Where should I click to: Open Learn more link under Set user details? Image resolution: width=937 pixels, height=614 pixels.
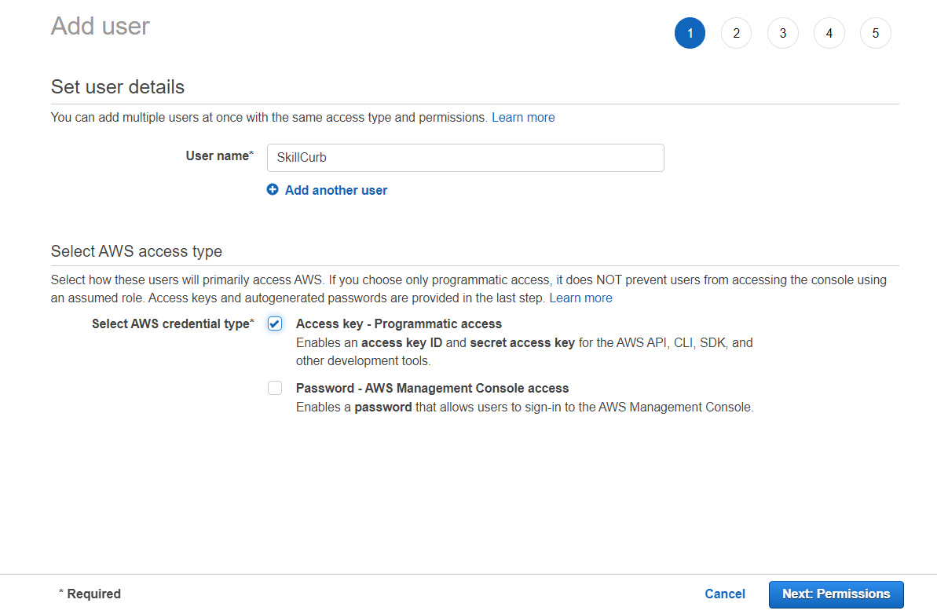[523, 118]
